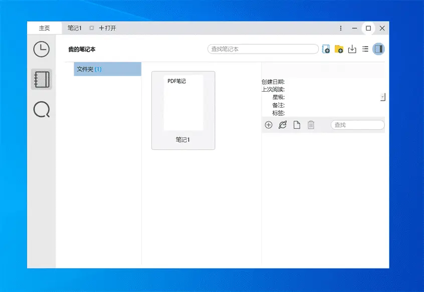Screen dimensions: 424x292
Task: Maximize the application window
Action: pyautogui.click(x=368, y=28)
